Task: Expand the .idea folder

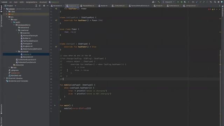Action: click(7, 12)
